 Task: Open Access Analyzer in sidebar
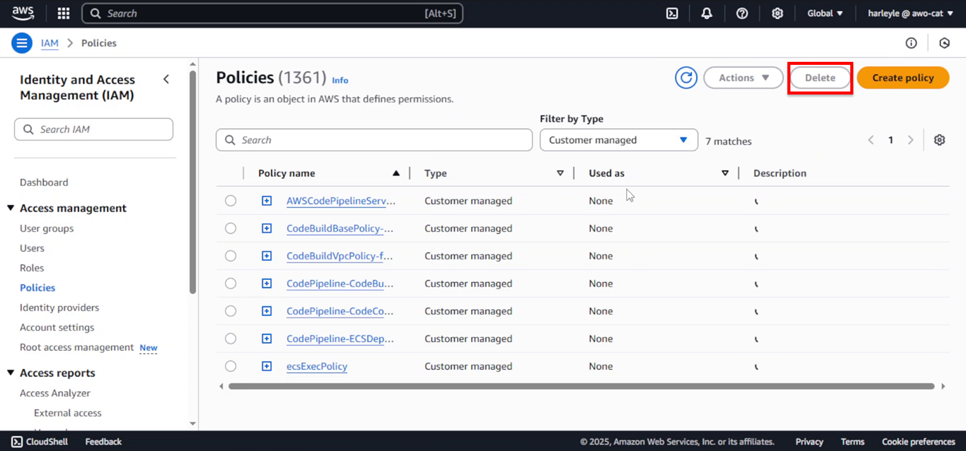(x=55, y=393)
